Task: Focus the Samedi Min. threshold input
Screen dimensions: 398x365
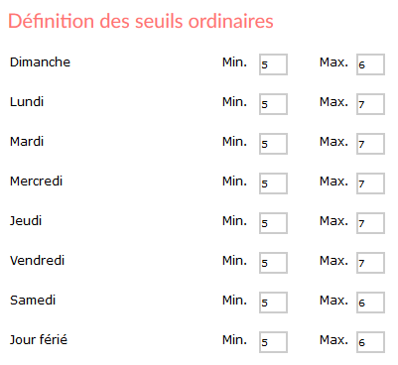Action: click(x=273, y=303)
